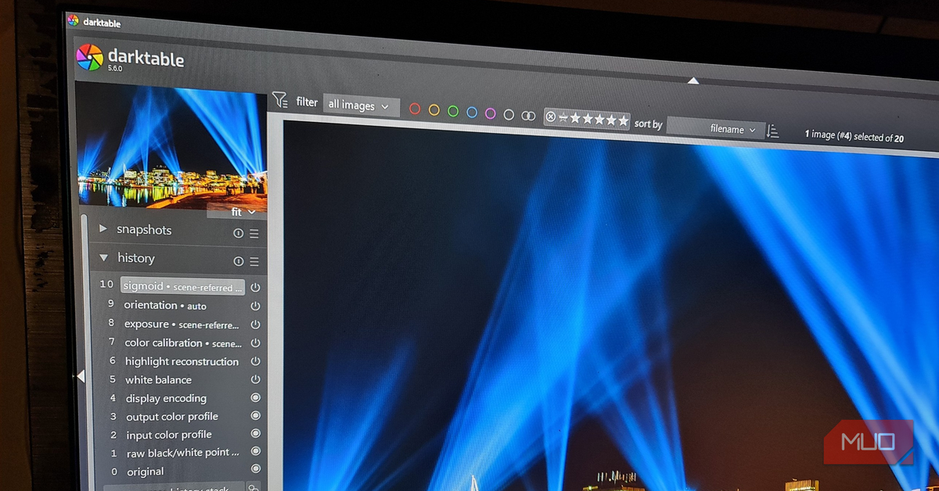Toggle exposure module power icon
939x491 pixels.
point(255,324)
